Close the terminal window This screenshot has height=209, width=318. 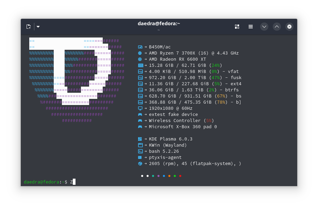coord(289,27)
